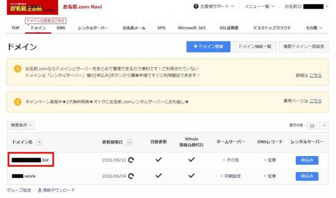This screenshot has height=198, width=336.
Task: Click the renew icon beside 2022/06/04
Action: [131, 176]
